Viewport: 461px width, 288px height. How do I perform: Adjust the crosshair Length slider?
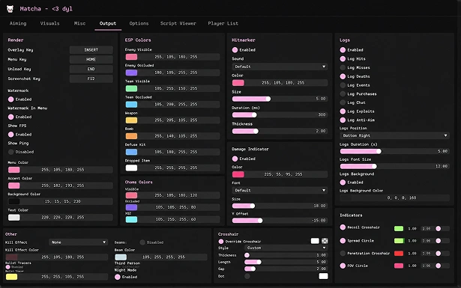tap(286, 262)
